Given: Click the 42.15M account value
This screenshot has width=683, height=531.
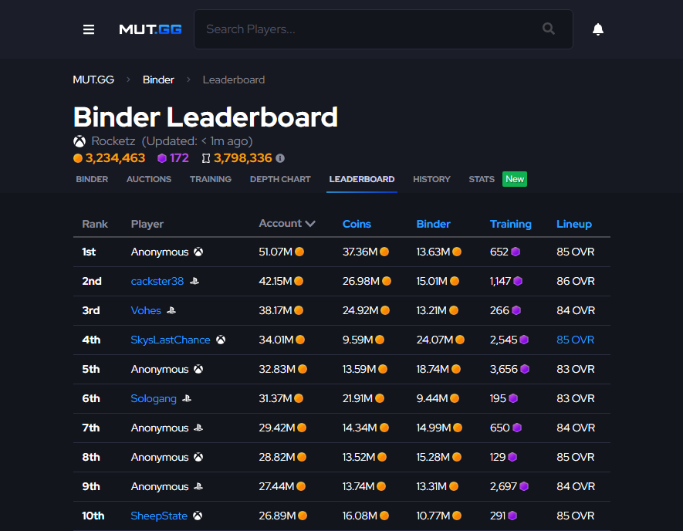Looking at the screenshot, I should [x=276, y=281].
